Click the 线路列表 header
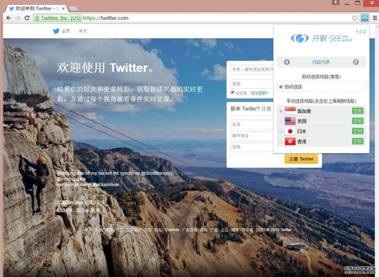The height and width of the screenshot is (277, 379). (321, 62)
